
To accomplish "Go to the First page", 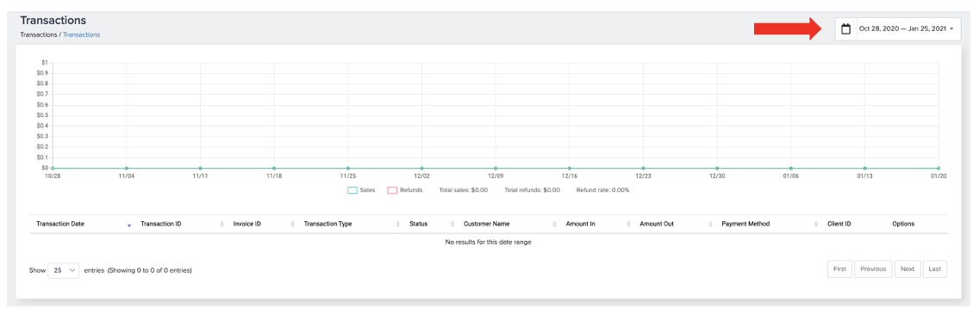I will pyautogui.click(x=839, y=269).
